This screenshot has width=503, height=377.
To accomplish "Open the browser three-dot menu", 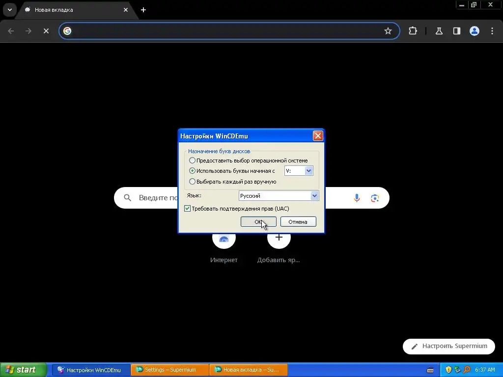I will coord(492,31).
